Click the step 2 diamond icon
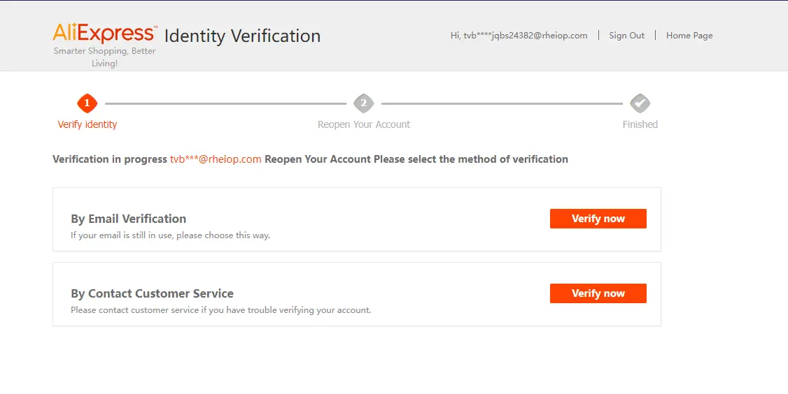 pyautogui.click(x=364, y=103)
